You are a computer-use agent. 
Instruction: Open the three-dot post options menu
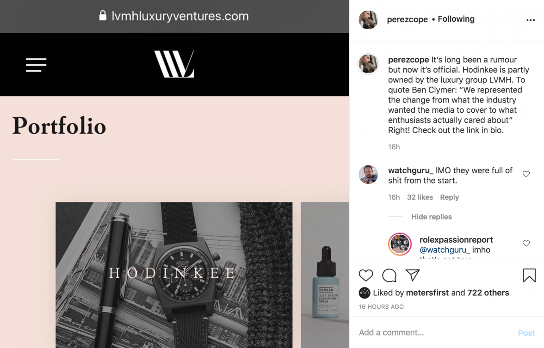tap(531, 20)
